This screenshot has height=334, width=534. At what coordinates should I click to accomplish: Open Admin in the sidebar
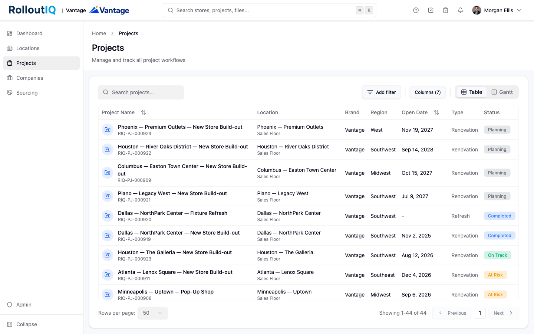(x=41, y=305)
